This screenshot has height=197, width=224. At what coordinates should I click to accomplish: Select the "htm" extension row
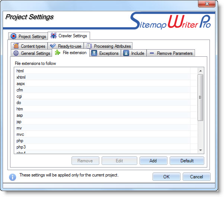pyautogui.click(x=106, y=109)
